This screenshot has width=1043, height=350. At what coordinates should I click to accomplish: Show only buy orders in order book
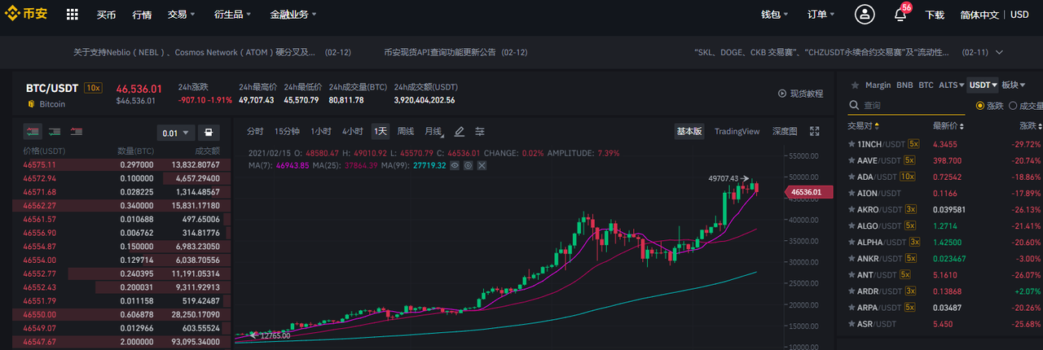[55, 131]
